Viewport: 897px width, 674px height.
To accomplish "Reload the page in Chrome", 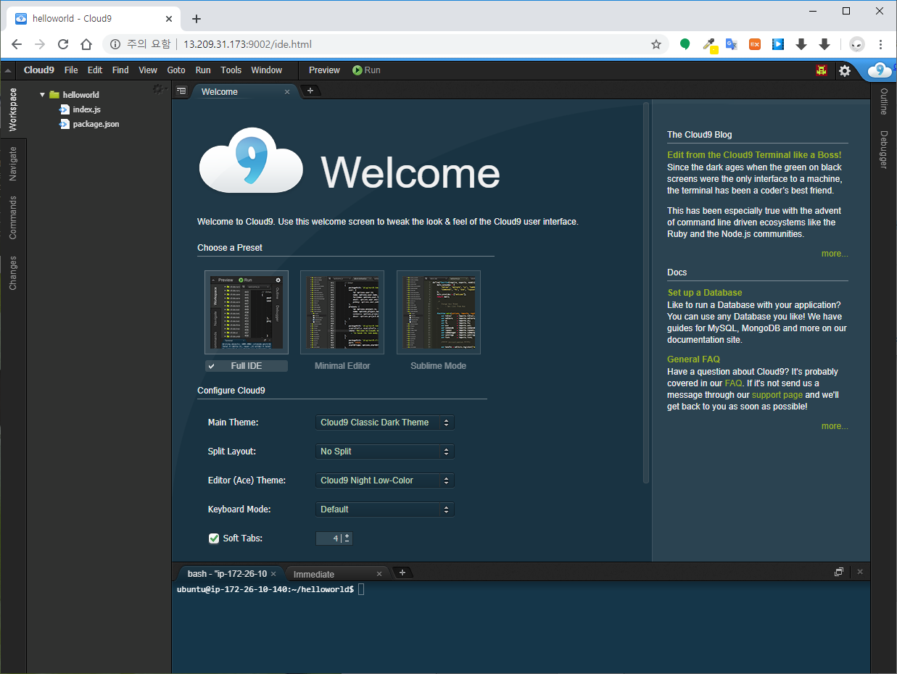I will point(63,44).
